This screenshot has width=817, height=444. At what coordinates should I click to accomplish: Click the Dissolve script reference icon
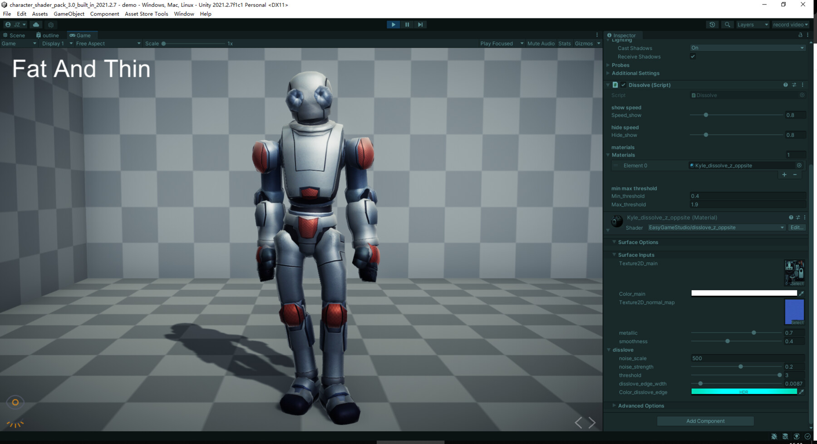(801, 95)
